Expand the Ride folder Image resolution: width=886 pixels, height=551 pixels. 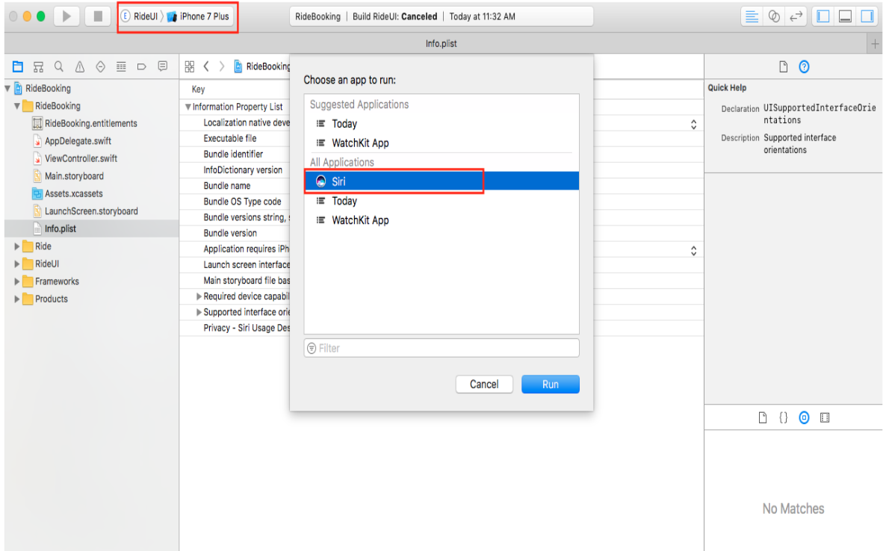(x=17, y=246)
